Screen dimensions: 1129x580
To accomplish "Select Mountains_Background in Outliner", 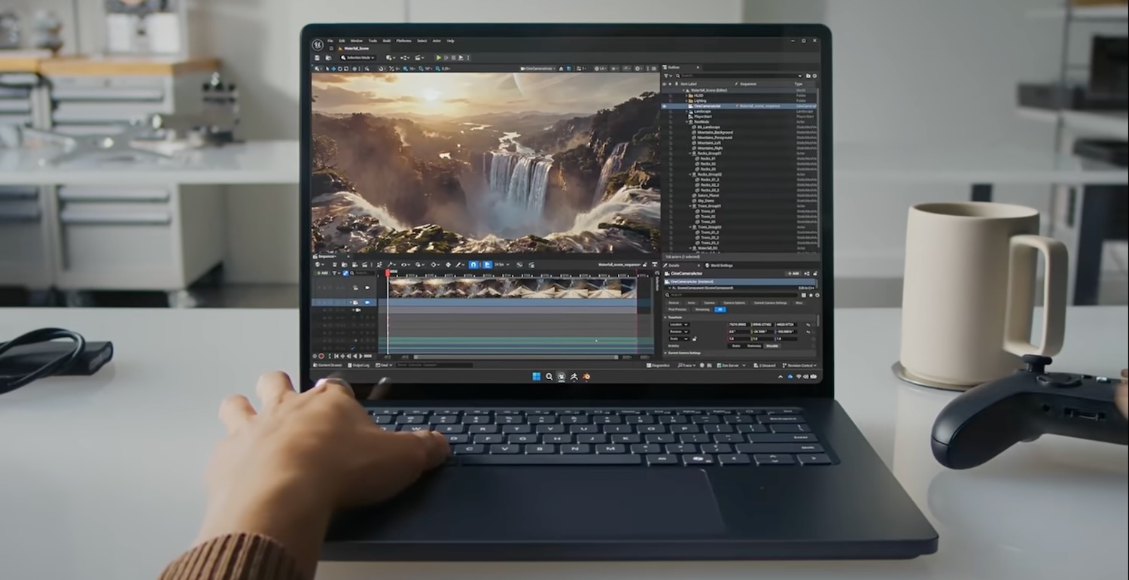I will click(x=715, y=132).
